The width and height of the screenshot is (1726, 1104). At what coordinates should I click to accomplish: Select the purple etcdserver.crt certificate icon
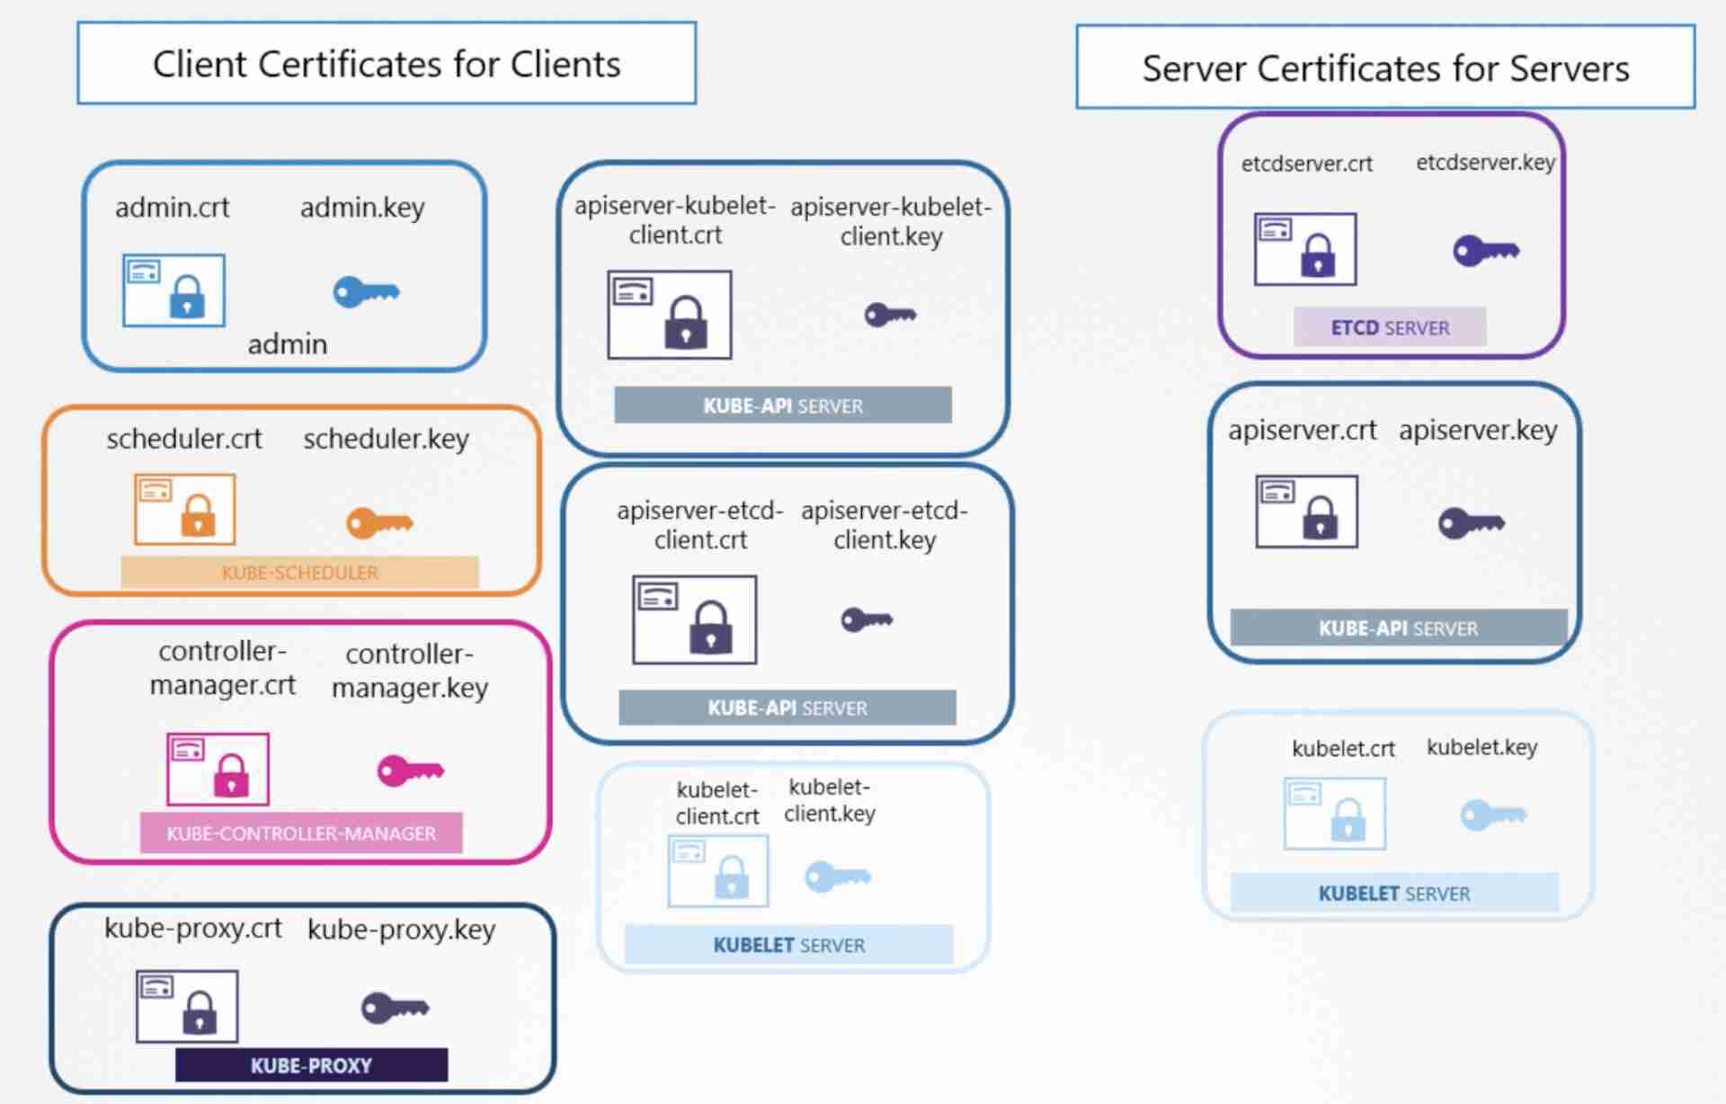1305,249
